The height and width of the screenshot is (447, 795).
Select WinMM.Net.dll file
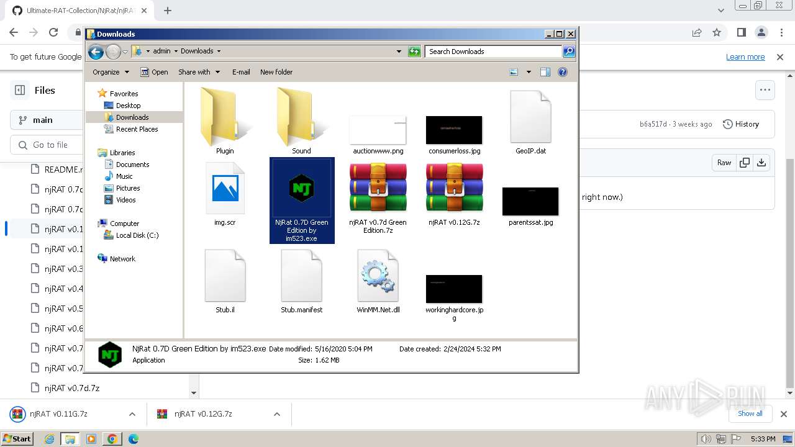coord(378,282)
